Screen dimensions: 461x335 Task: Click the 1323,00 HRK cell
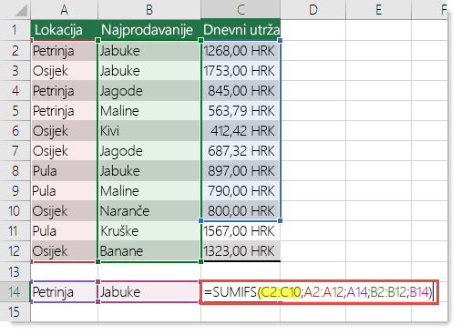point(241,251)
